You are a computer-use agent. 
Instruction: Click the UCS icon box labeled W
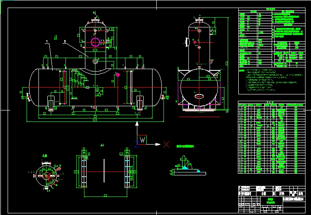tap(142, 140)
